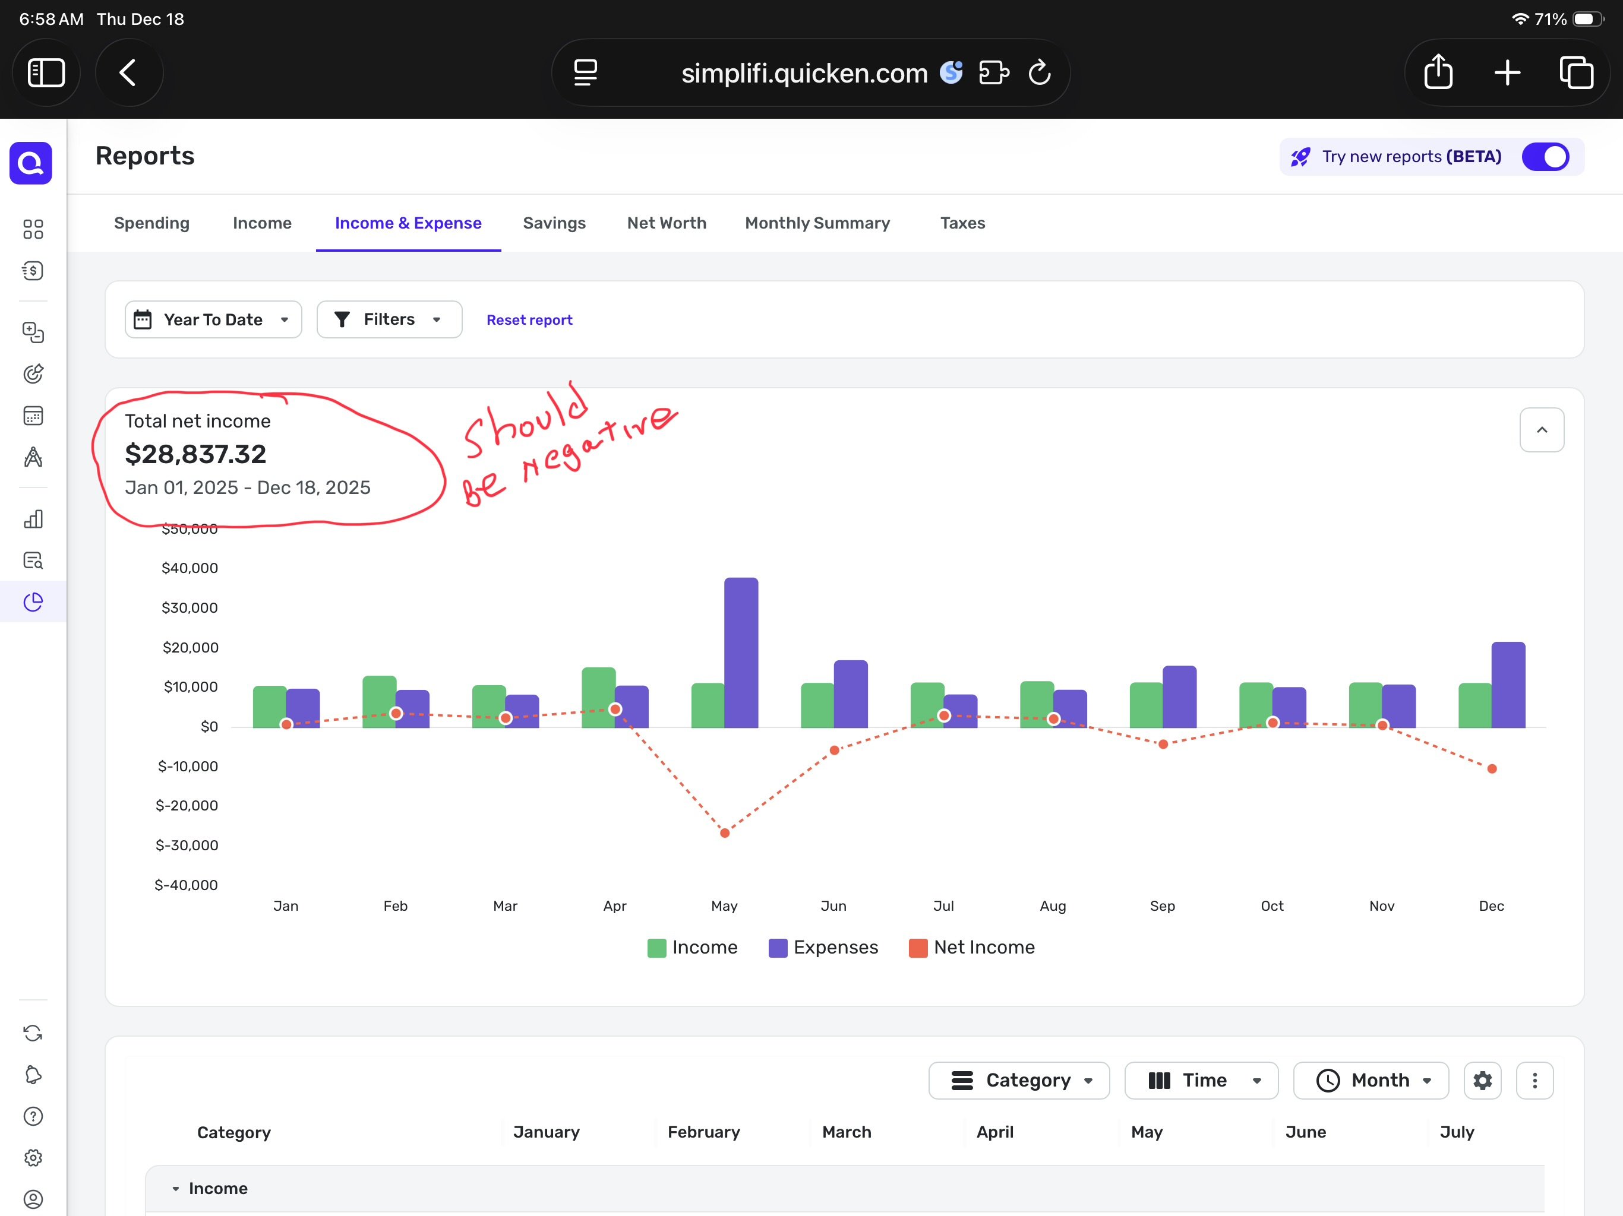Click the Expenses purple legend swatch
The width and height of the screenshot is (1623, 1216).
778,948
